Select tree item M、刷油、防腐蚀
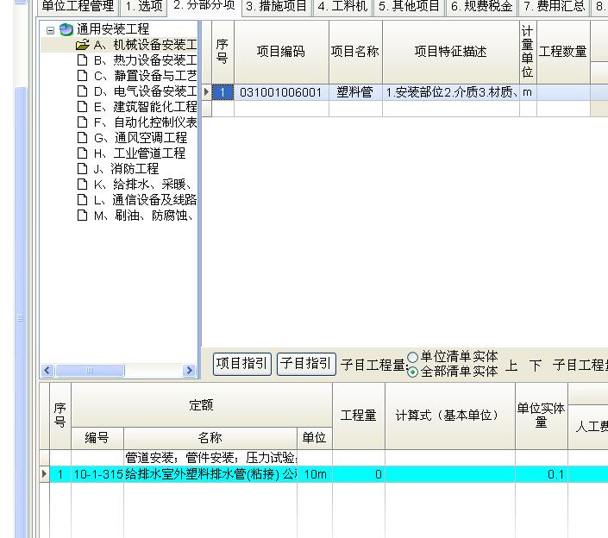 pos(143,216)
